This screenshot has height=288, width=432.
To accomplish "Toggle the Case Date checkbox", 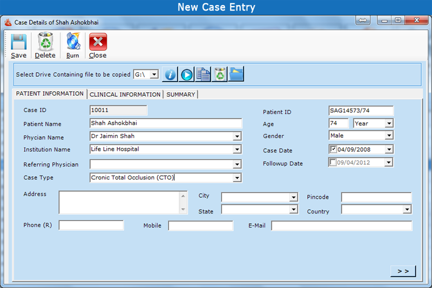I will click(333, 149).
